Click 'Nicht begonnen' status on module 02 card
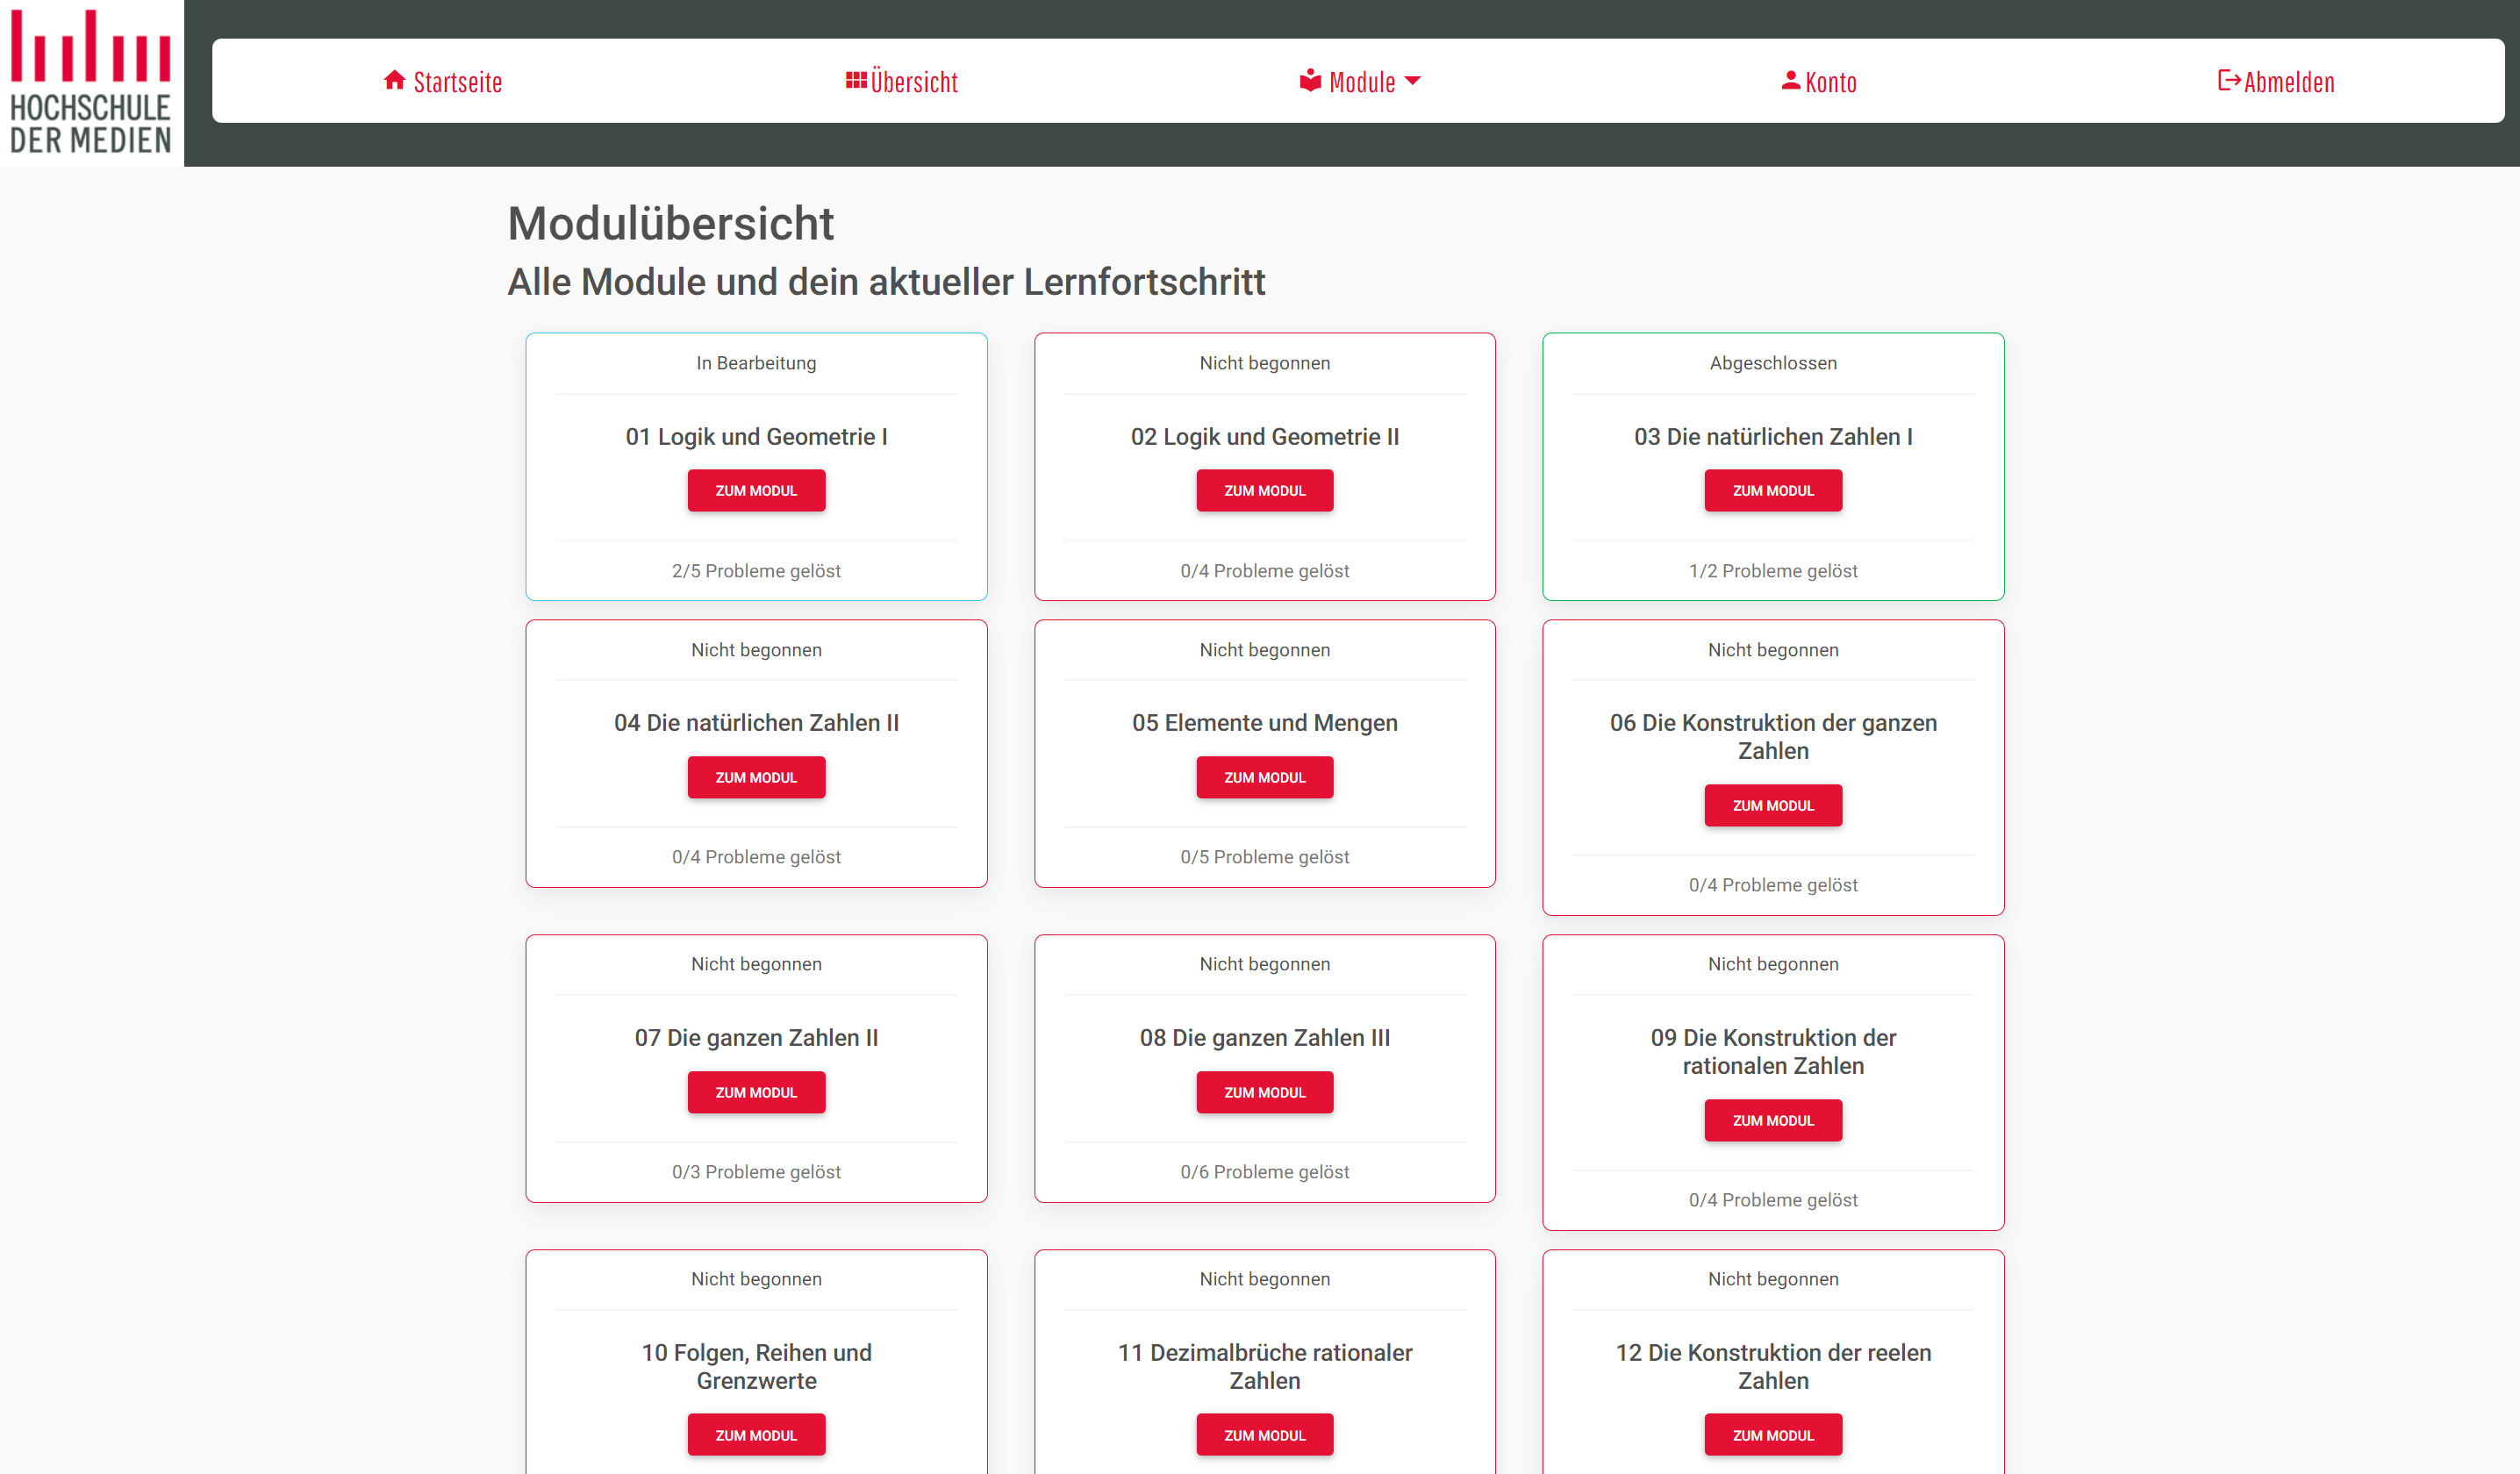2520x1474 pixels. 1265,363
